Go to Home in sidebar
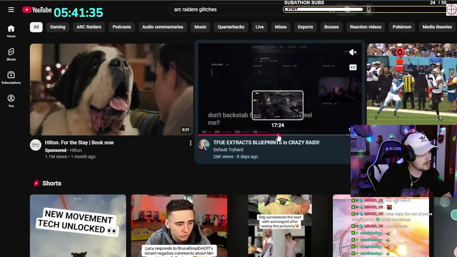The width and height of the screenshot is (457, 257). pos(11,31)
